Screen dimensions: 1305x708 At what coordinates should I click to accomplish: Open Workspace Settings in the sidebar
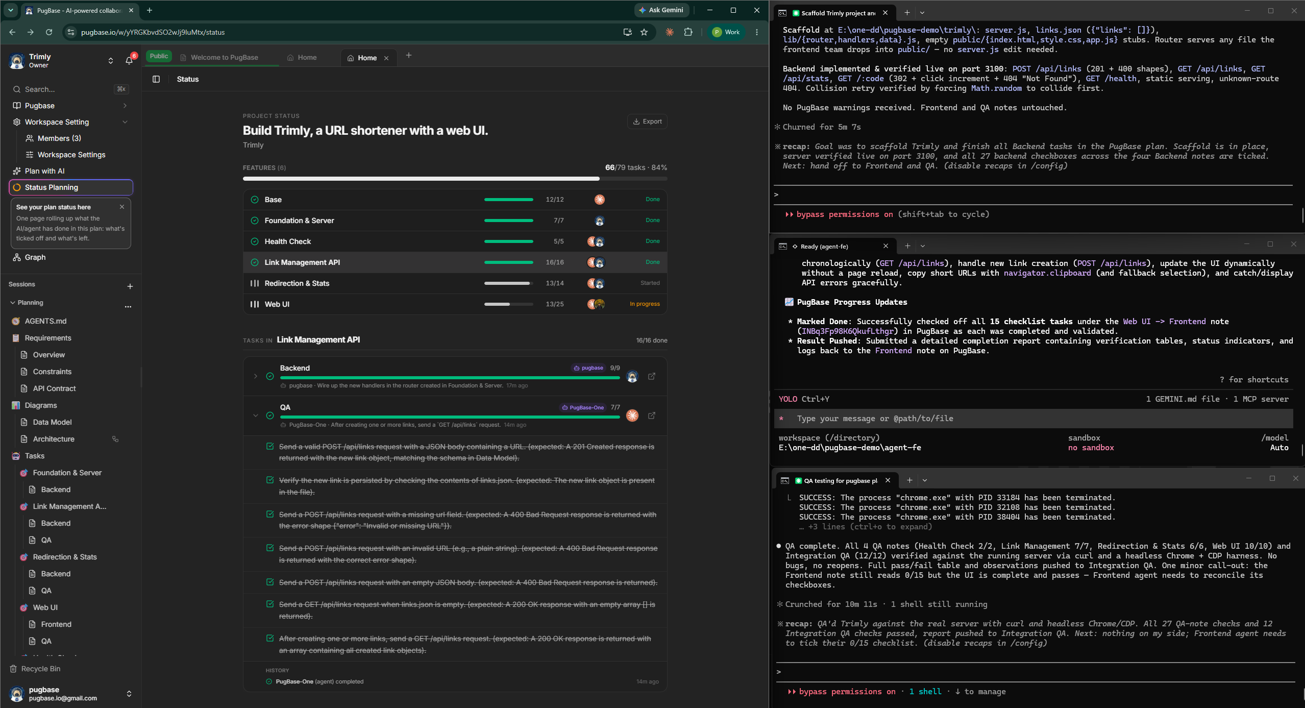coord(71,155)
